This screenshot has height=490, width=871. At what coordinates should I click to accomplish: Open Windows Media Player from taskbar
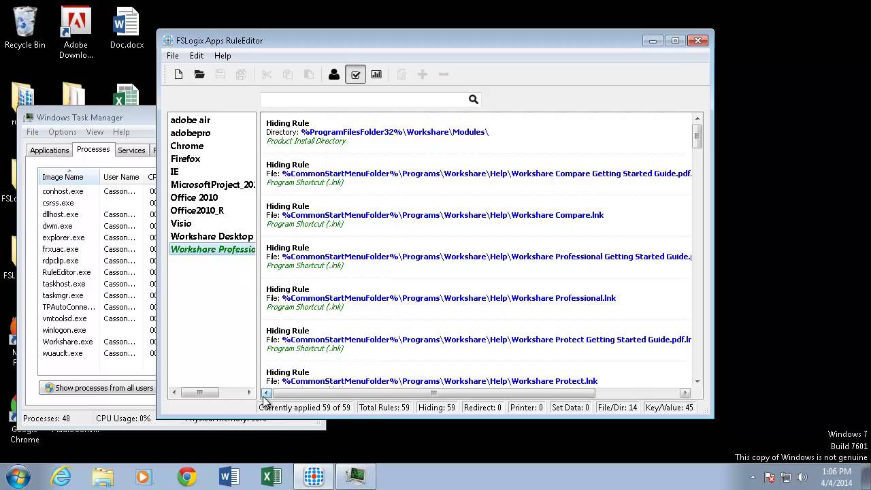point(144,476)
